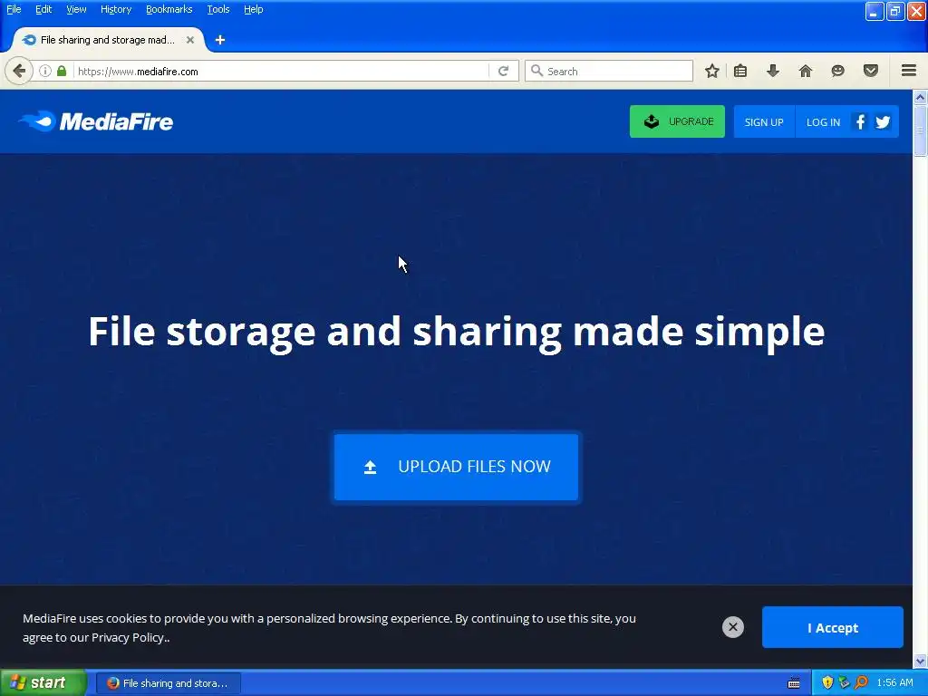The image size is (928, 696).
Task: Open the View menu
Action: 76,9
